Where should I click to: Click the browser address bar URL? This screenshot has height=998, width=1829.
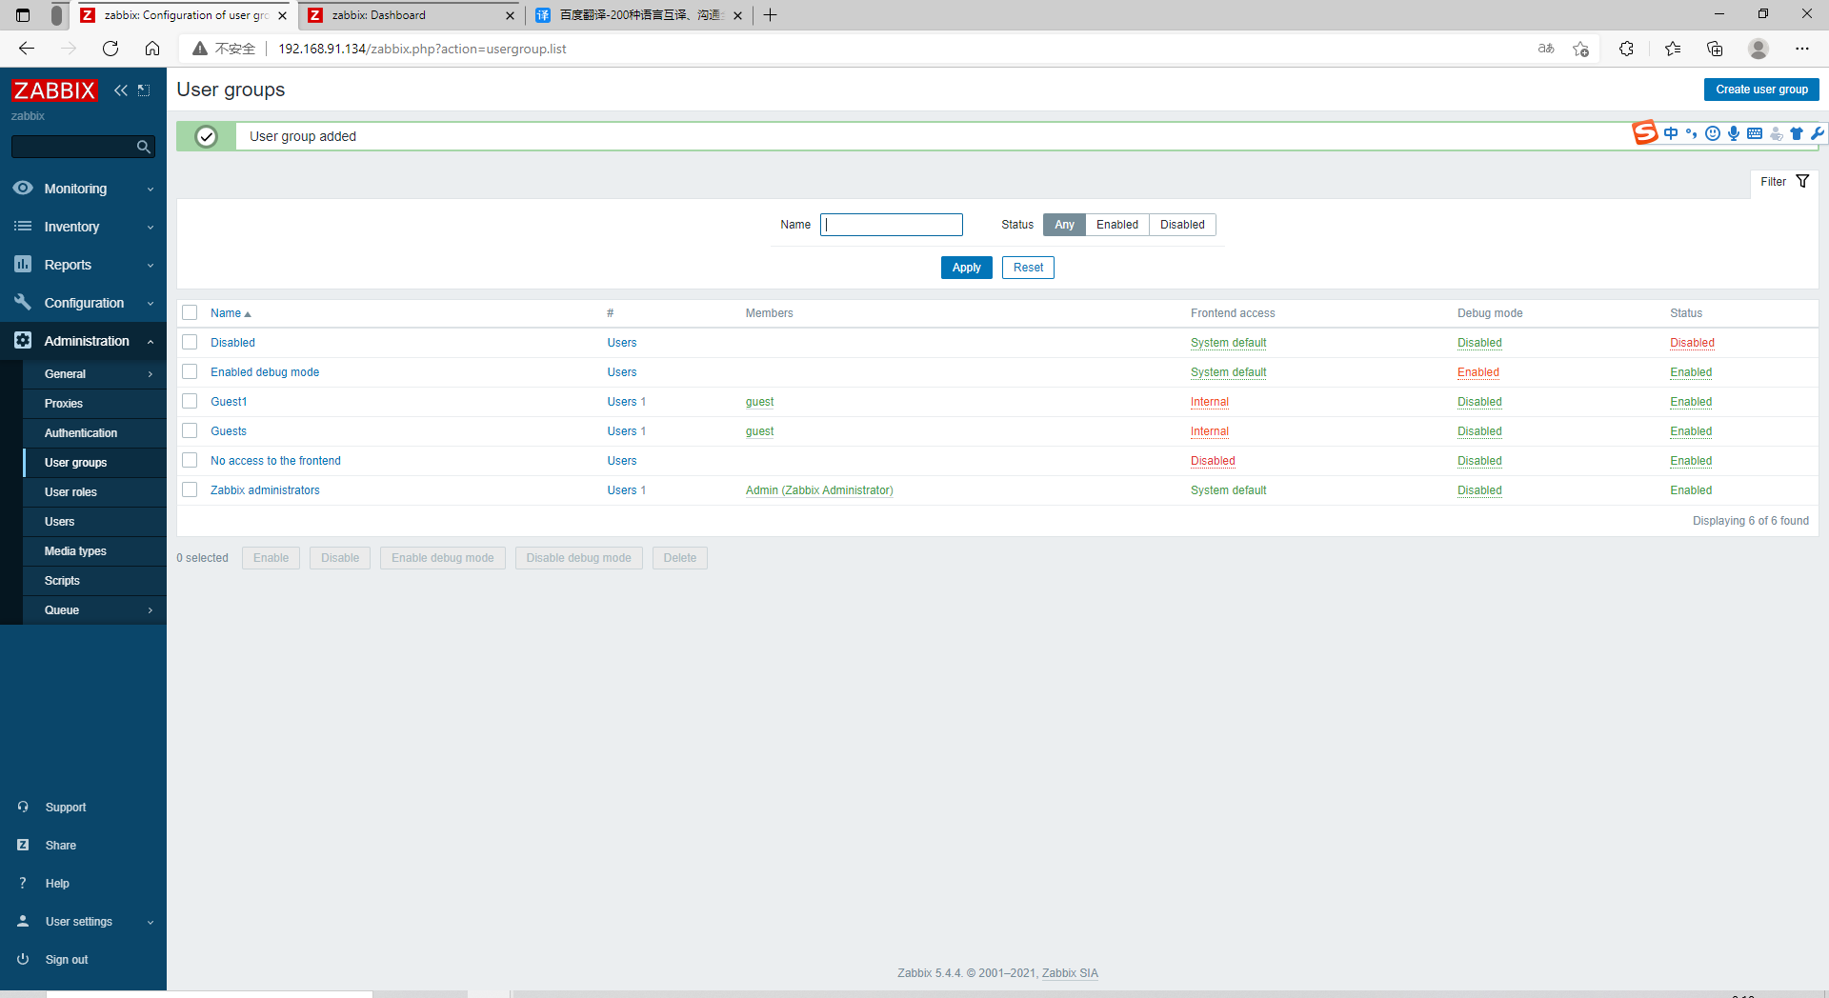(422, 49)
